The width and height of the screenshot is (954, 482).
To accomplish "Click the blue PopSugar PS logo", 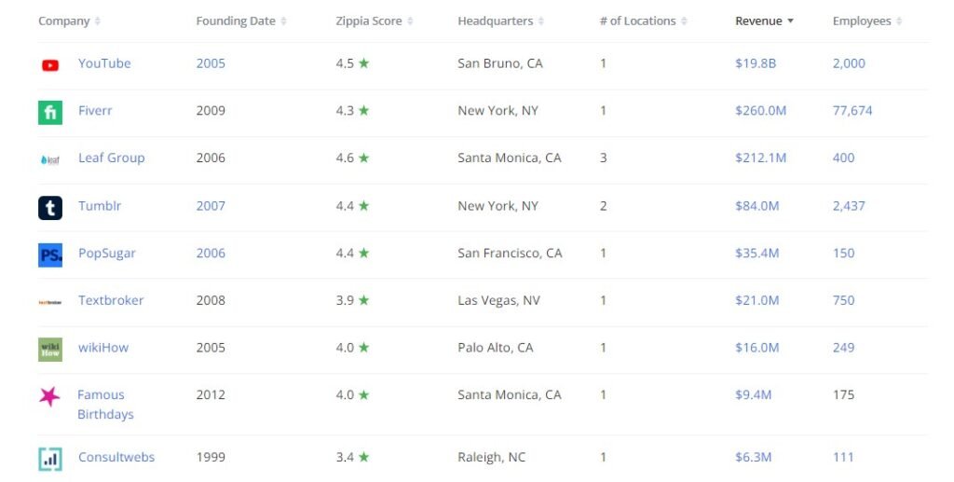I will coord(50,255).
